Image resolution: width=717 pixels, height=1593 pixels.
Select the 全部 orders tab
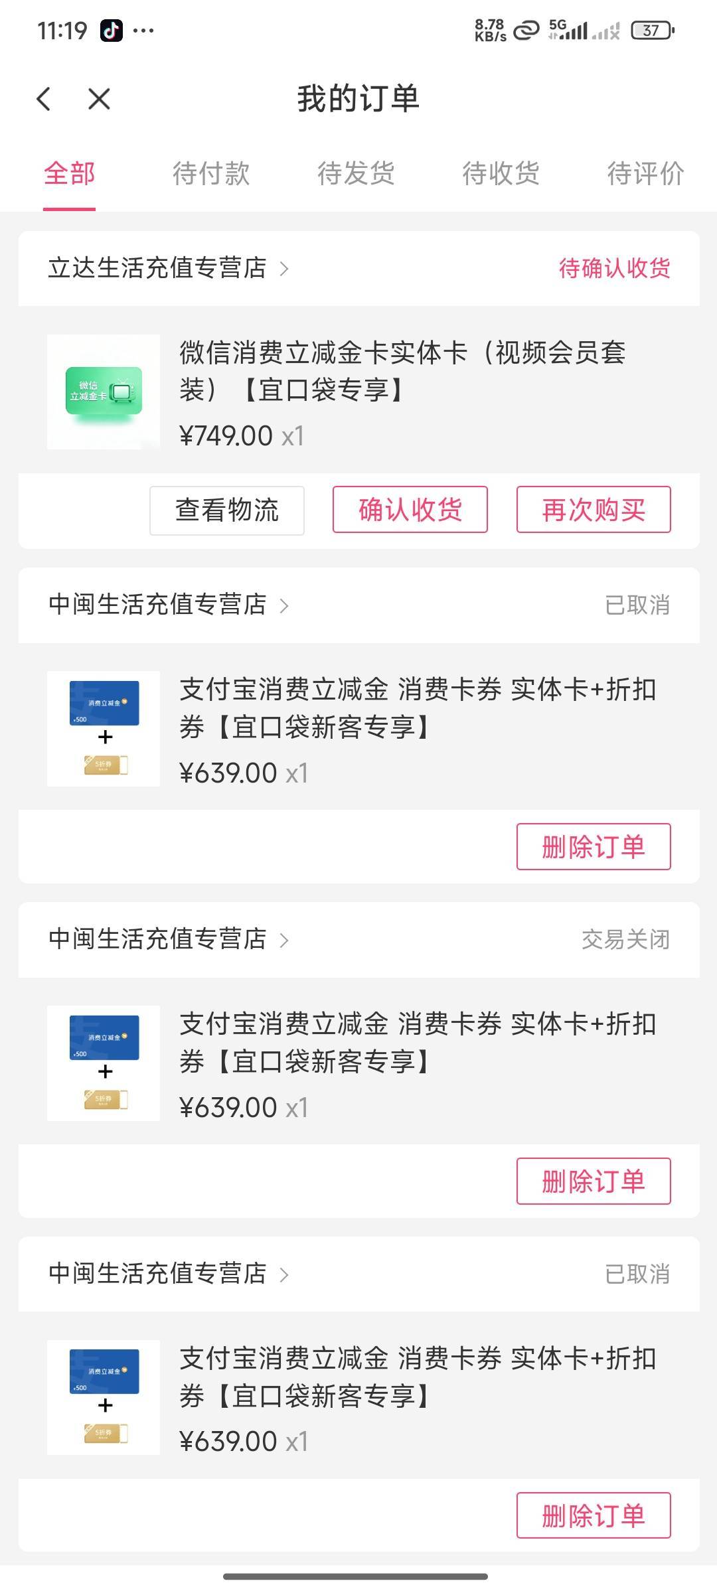point(70,174)
